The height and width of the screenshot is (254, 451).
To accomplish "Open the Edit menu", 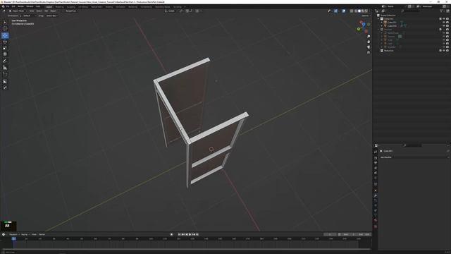I will click(x=13, y=6).
